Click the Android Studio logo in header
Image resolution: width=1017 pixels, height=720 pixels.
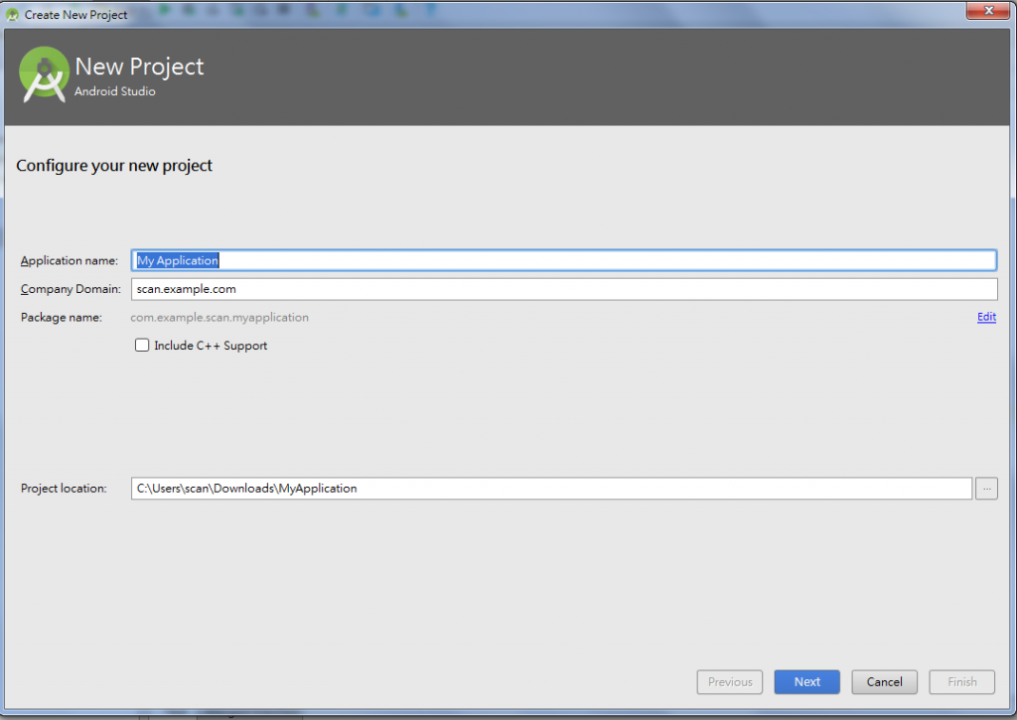point(44,74)
